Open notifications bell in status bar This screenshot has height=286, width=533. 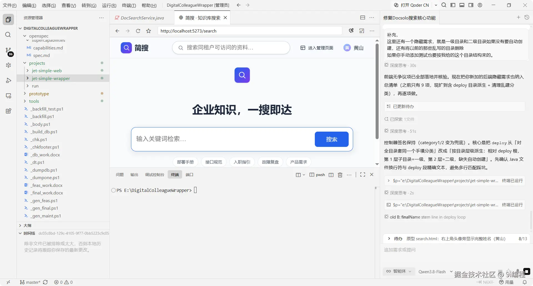tap(525, 282)
